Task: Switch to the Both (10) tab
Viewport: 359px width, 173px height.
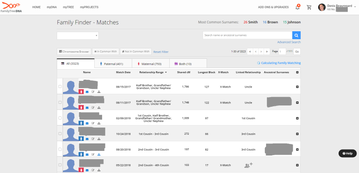Action: click(188, 64)
